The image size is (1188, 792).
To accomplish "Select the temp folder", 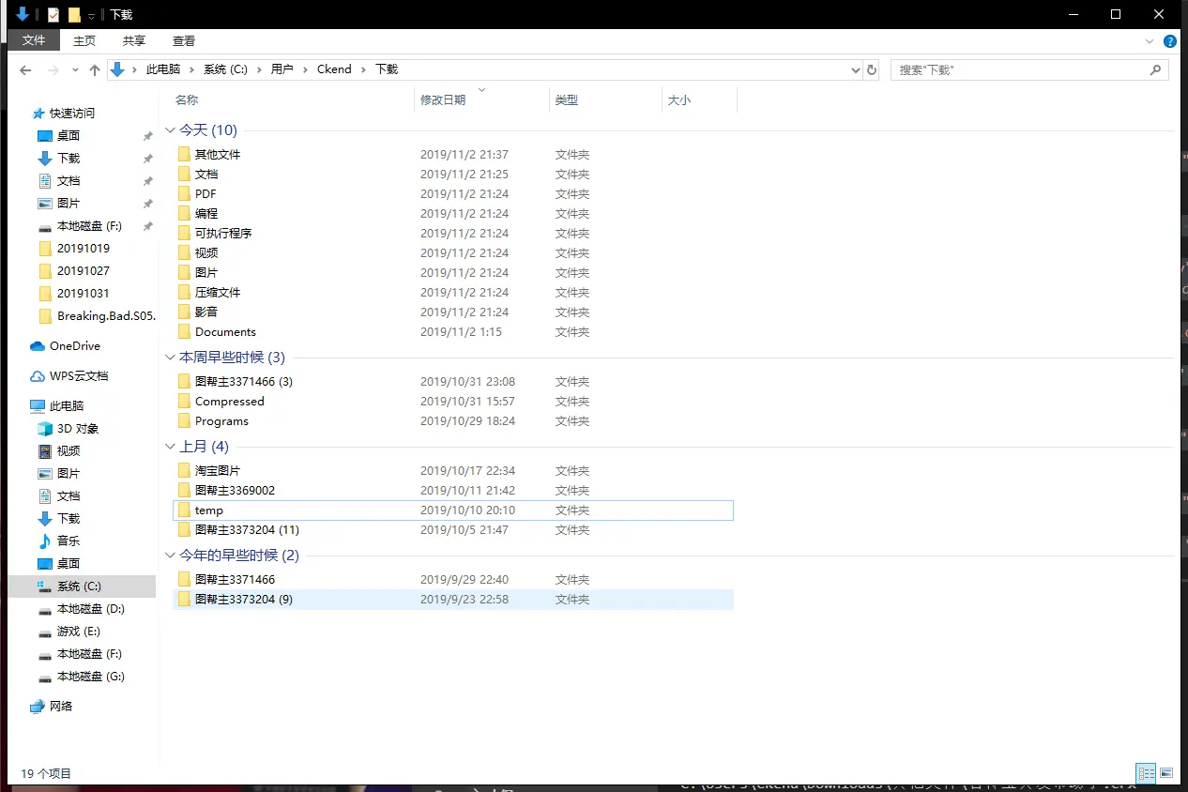I will tap(453, 510).
